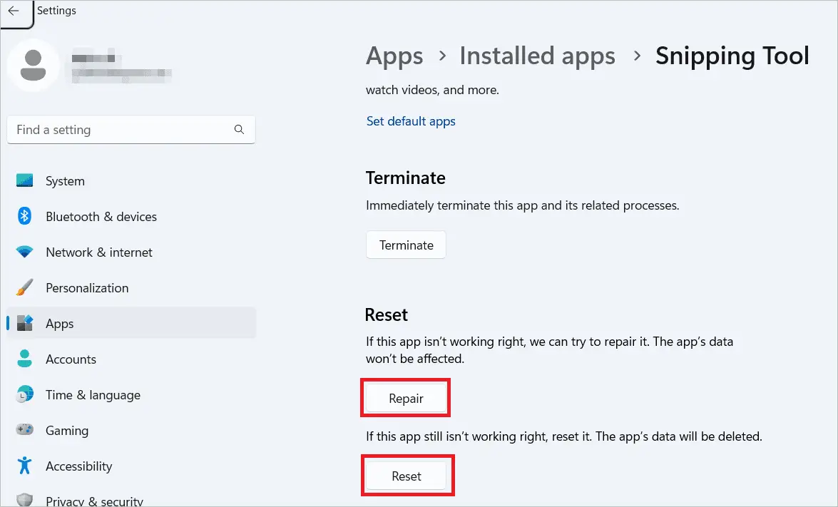Navigate to Apps breadcrumb
Viewport: 838px width, 507px height.
point(394,56)
